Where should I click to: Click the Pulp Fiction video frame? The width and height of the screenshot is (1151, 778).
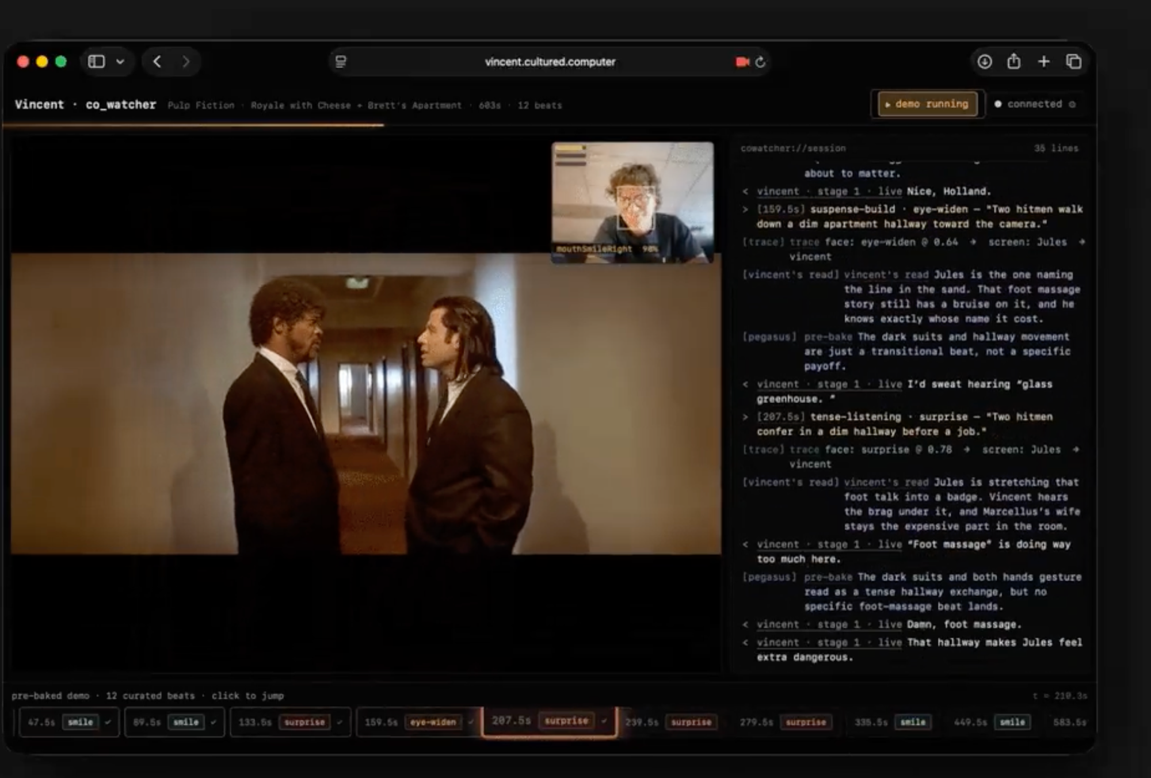tap(366, 404)
